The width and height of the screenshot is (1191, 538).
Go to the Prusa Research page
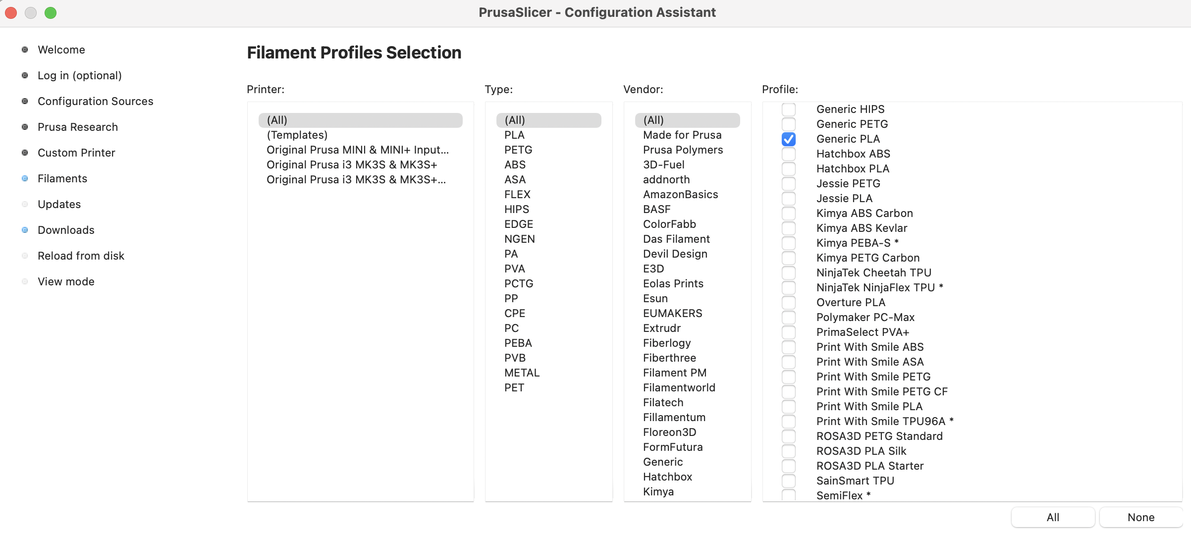point(77,127)
